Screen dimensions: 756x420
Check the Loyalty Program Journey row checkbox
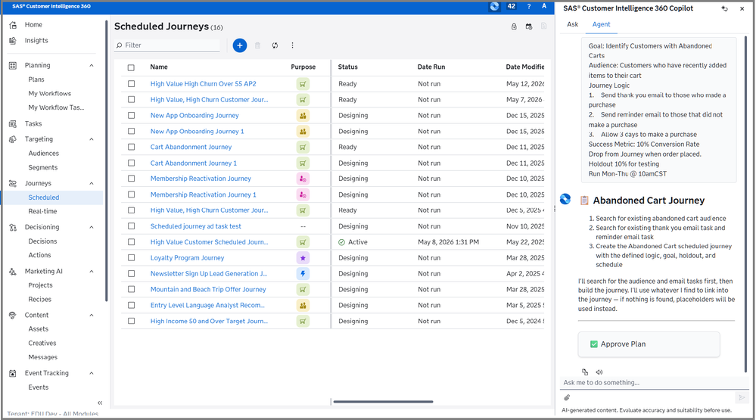tap(131, 258)
